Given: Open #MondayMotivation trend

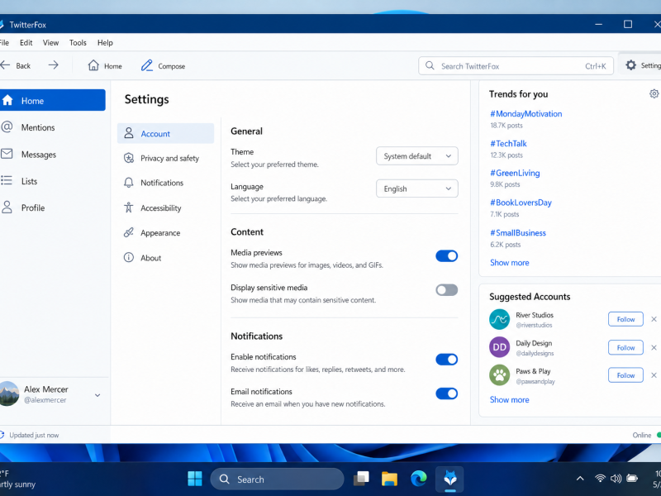Looking at the screenshot, I should pos(525,114).
